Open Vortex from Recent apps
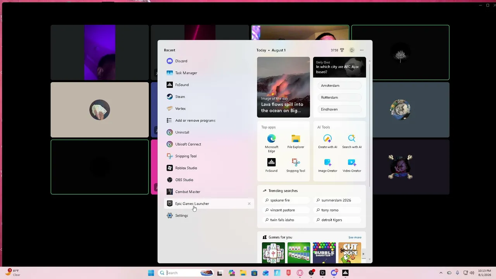Viewport: 496px width, 279px height. 209,108
